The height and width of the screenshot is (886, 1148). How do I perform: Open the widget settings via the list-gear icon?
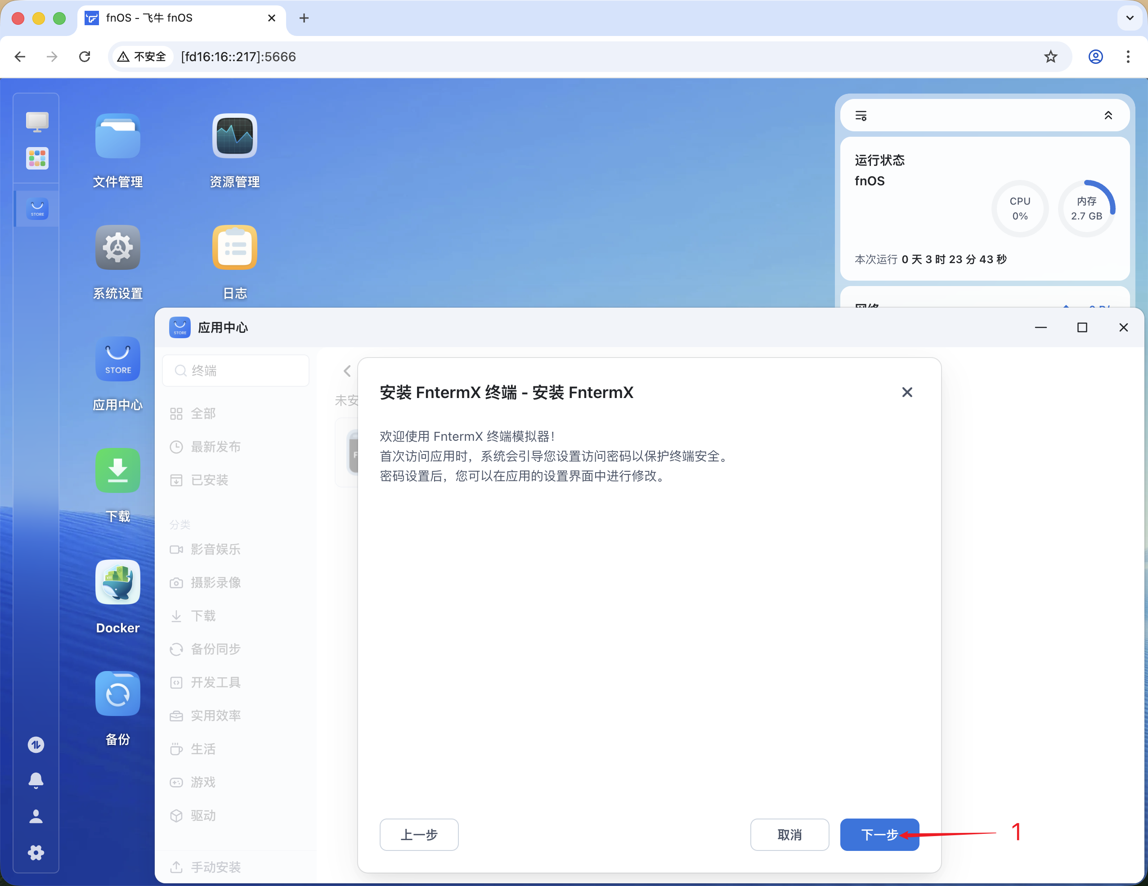861,115
